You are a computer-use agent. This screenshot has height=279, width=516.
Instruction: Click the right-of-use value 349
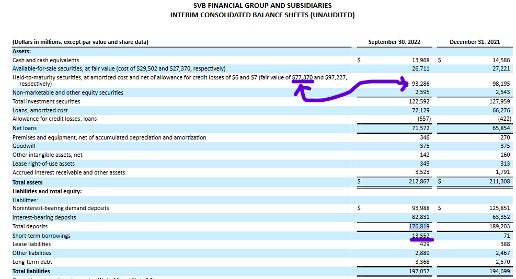coord(425,164)
